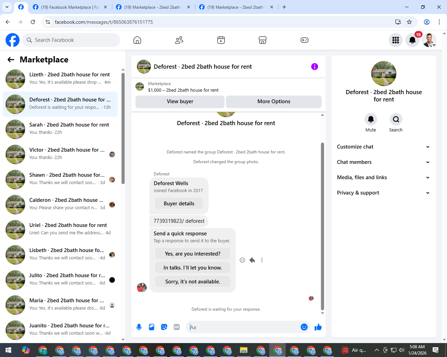Choose a sticker icon
Screen dimensions: 447x357
[164, 327]
